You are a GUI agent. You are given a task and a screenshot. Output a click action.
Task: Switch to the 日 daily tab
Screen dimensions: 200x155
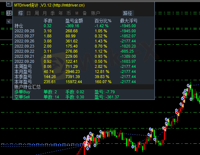[28, 13]
